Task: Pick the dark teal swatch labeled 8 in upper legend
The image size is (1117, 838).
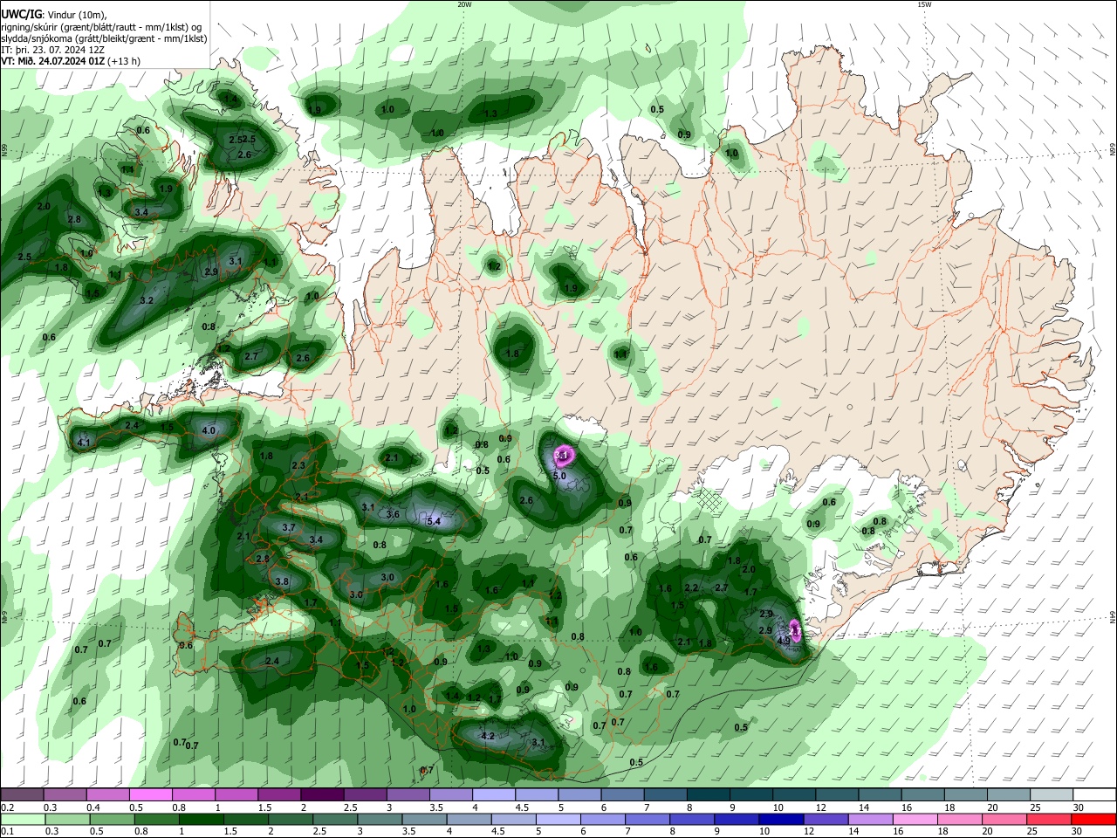Action: click(708, 794)
